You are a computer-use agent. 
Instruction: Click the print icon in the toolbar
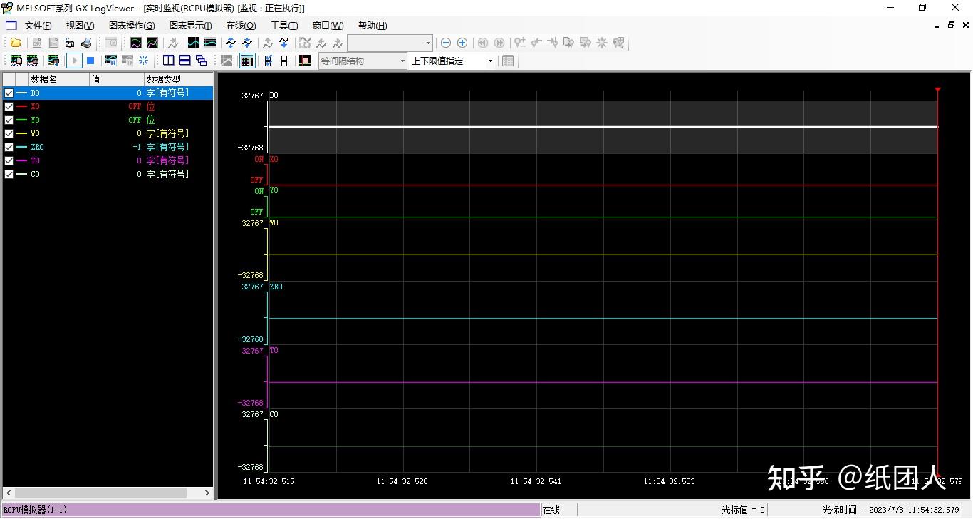(86, 43)
